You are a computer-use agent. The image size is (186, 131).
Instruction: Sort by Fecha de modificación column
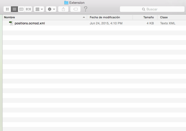110,17
